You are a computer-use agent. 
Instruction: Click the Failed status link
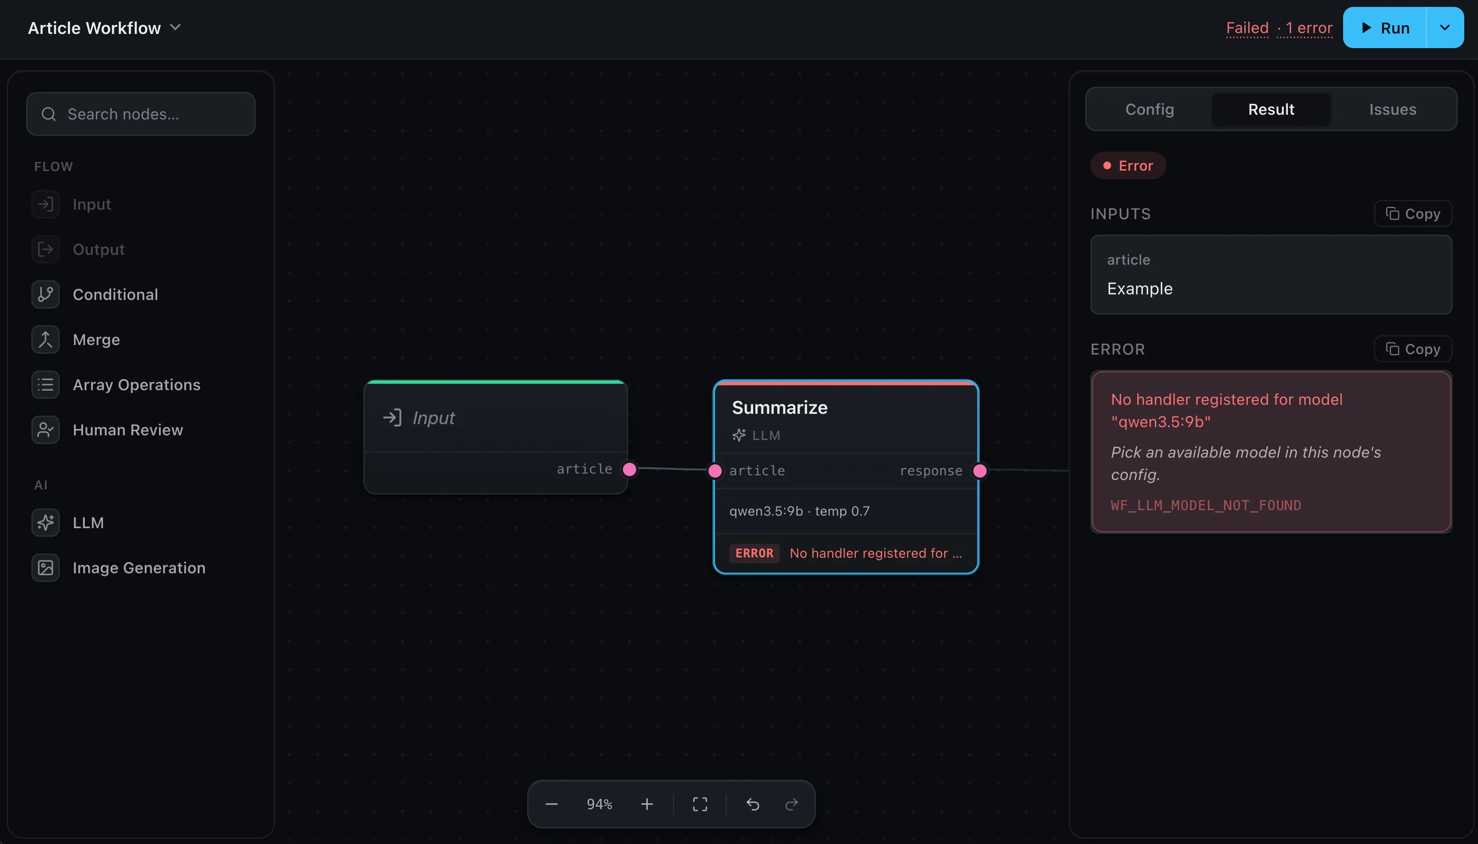(x=1247, y=28)
